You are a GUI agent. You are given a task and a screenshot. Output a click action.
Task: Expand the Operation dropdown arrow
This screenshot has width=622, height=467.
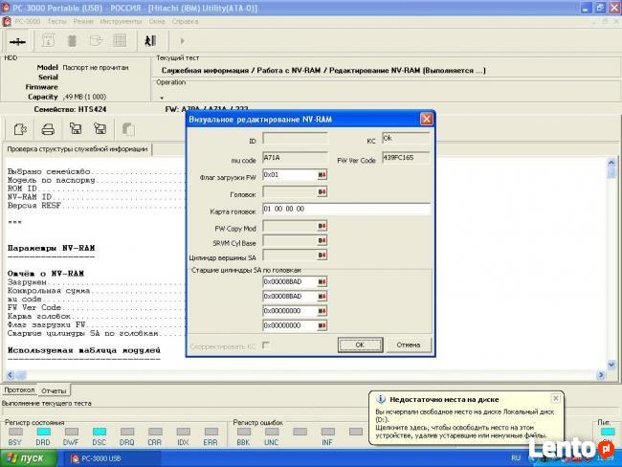(x=162, y=98)
